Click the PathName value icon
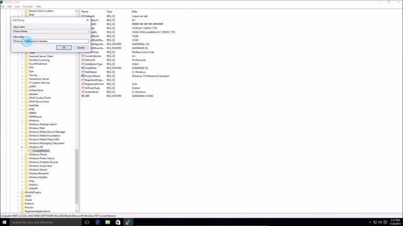The image size is (403, 226). (x=82, y=72)
